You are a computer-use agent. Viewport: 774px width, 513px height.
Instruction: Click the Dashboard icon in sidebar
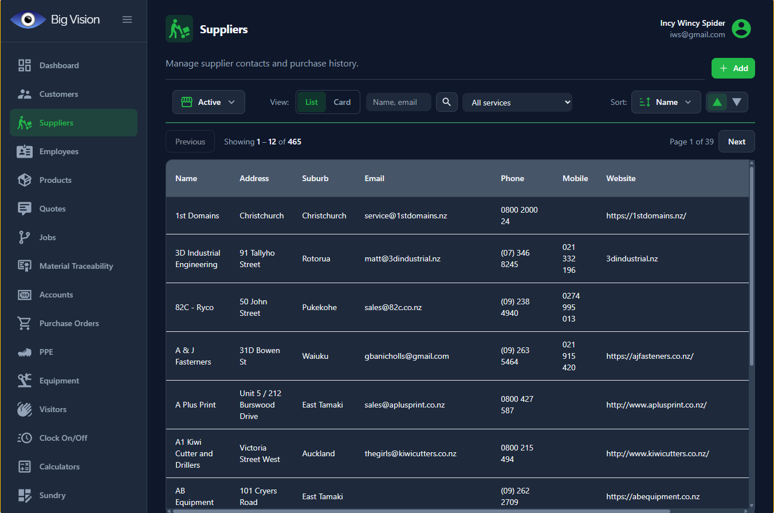point(25,65)
